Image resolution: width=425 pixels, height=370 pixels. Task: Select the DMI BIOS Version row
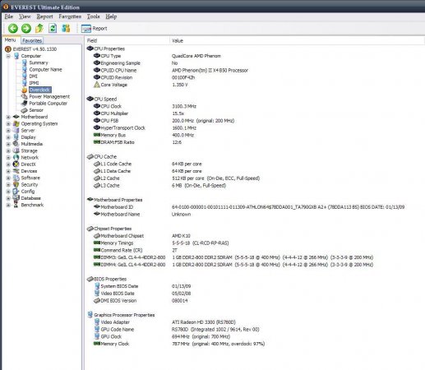coord(255,301)
